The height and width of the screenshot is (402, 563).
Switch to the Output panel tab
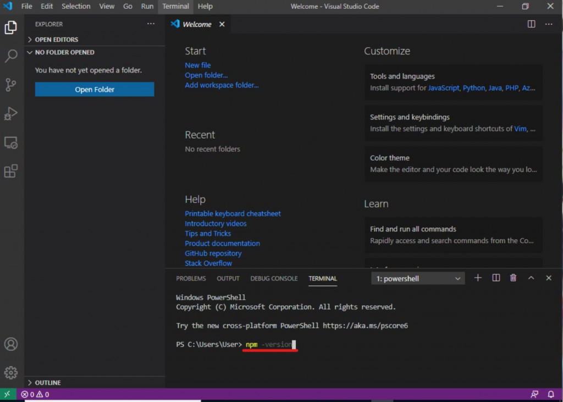[228, 278]
